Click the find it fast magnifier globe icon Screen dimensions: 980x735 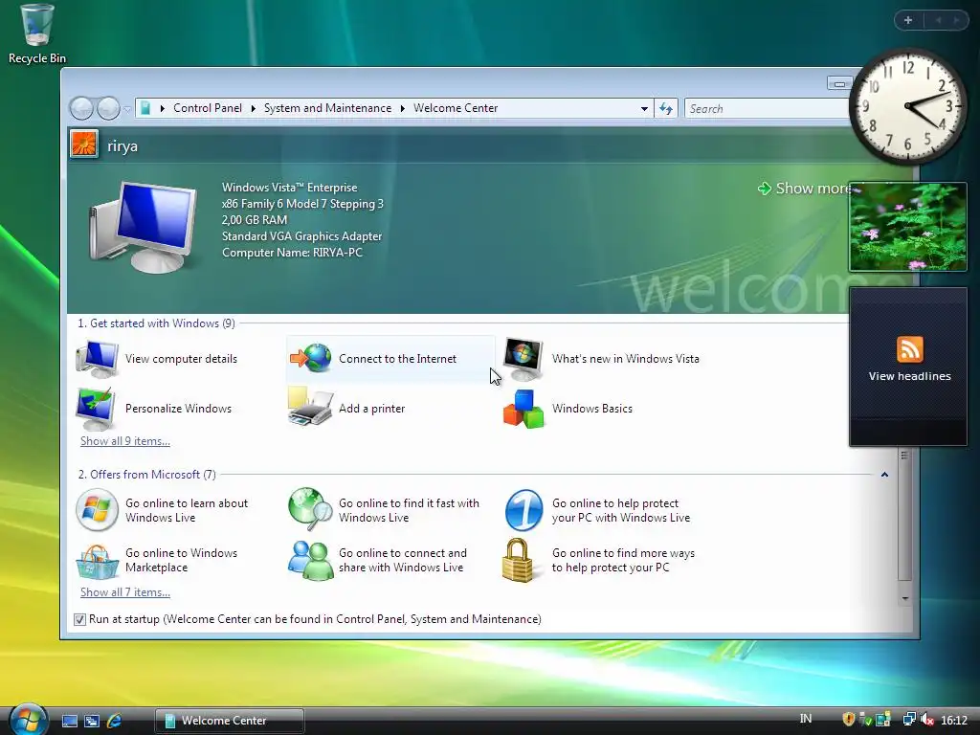tap(311, 508)
